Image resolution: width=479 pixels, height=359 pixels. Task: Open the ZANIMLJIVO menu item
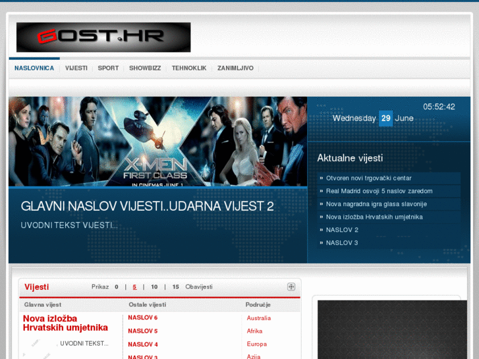[x=235, y=68]
